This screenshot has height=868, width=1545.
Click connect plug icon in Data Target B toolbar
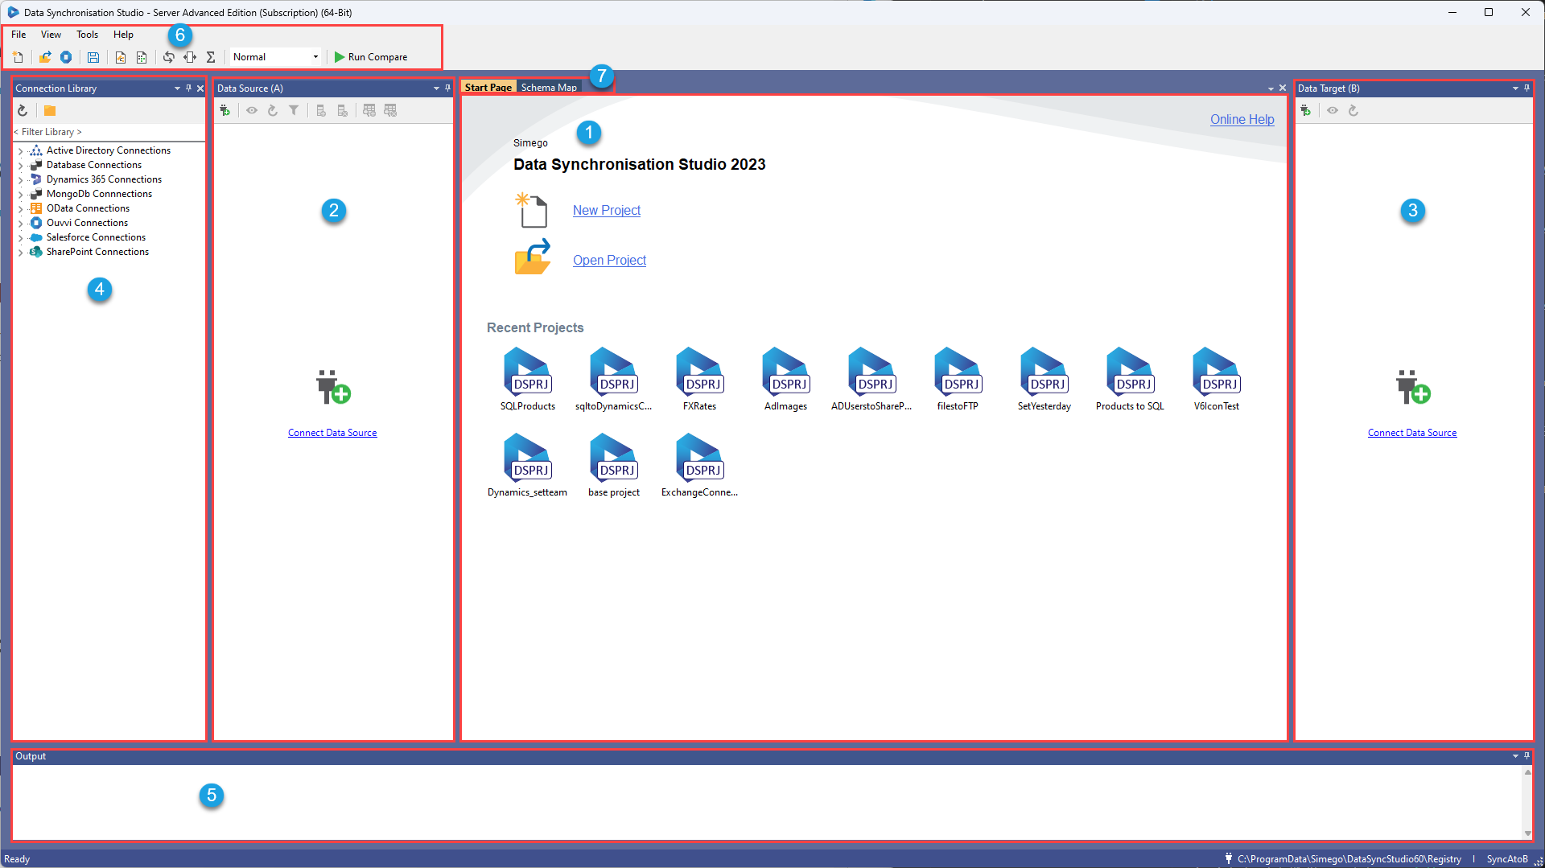pos(1306,110)
